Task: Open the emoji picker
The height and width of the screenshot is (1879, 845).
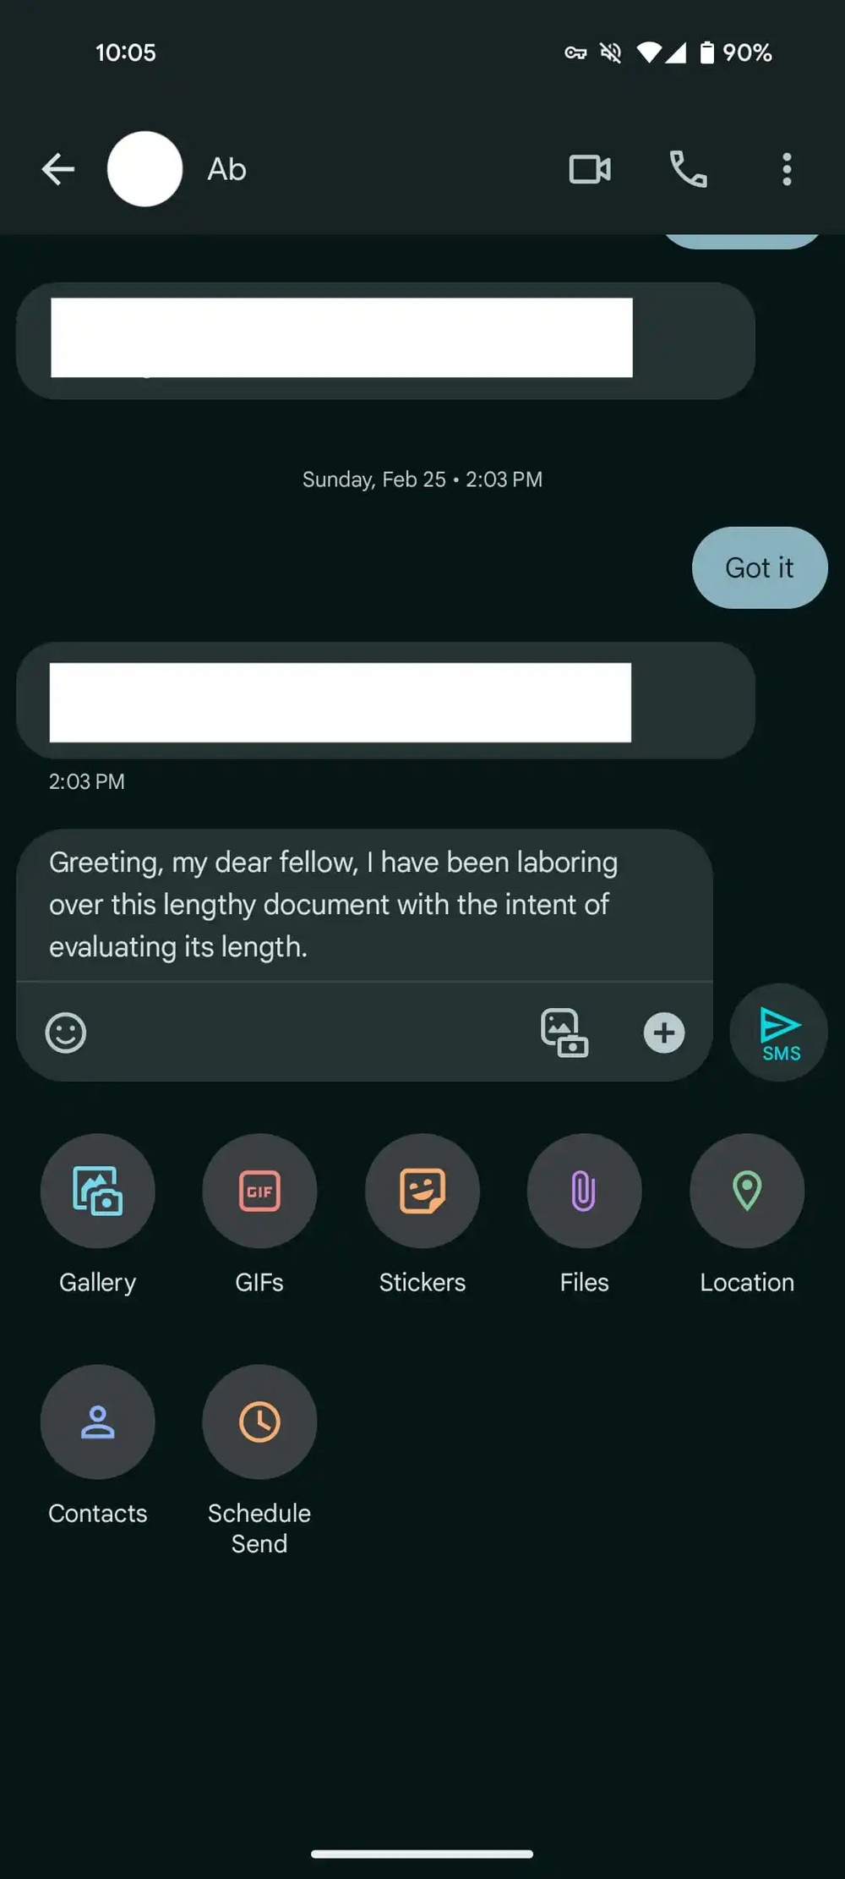Action: [x=66, y=1033]
